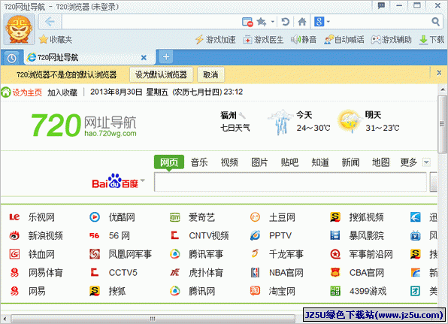This screenshot has width=448, height=324.
Task: Activate 游戏加速 game acceleration
Action: pos(216,40)
